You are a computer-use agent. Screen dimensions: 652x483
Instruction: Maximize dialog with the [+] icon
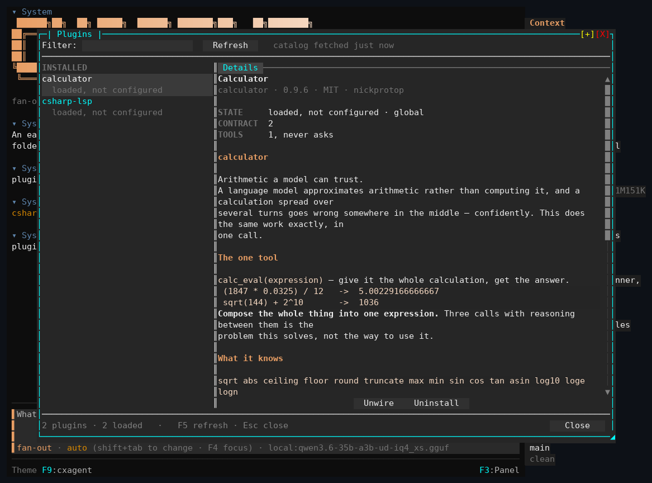pos(588,34)
